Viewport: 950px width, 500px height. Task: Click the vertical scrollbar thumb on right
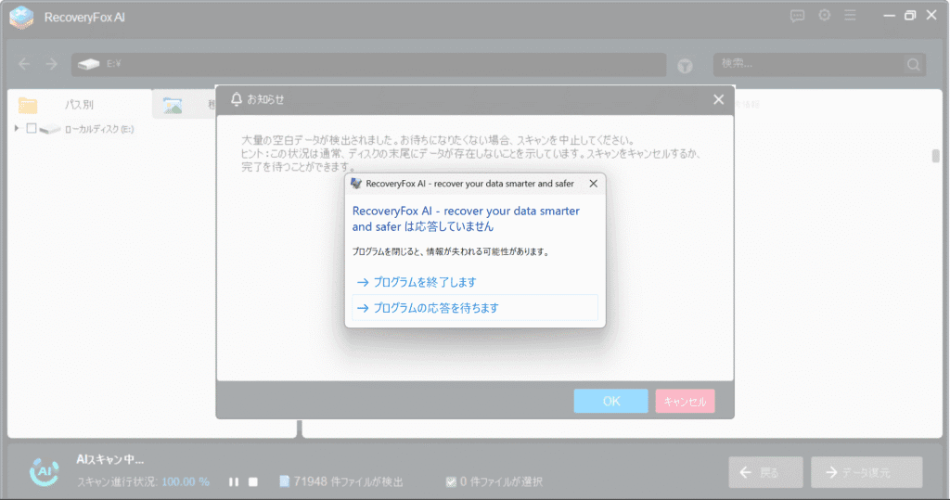pyautogui.click(x=935, y=156)
